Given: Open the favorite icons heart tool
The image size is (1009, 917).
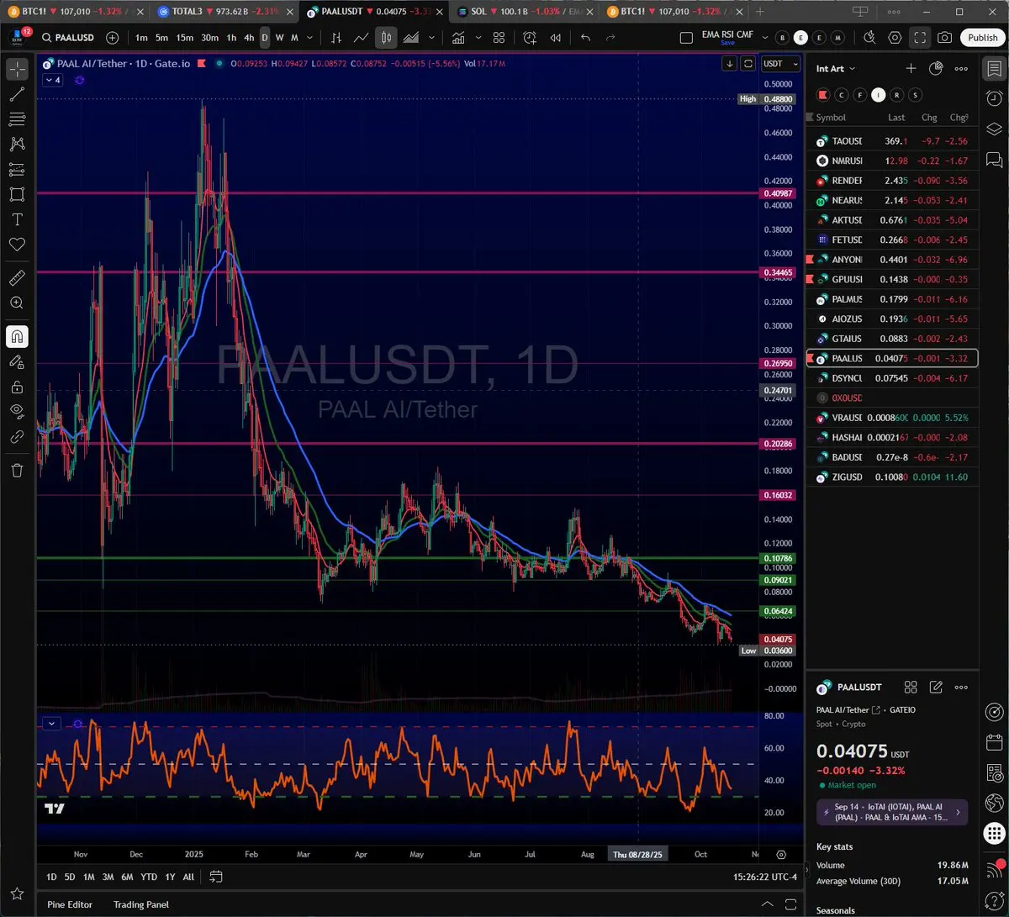Looking at the screenshot, I should pos(17,244).
